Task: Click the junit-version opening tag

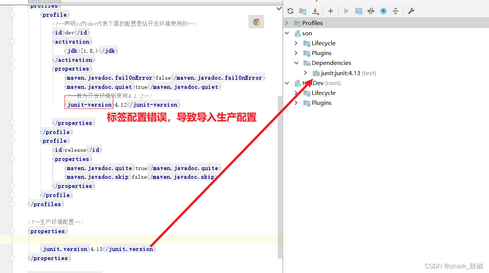Action: click(x=89, y=105)
